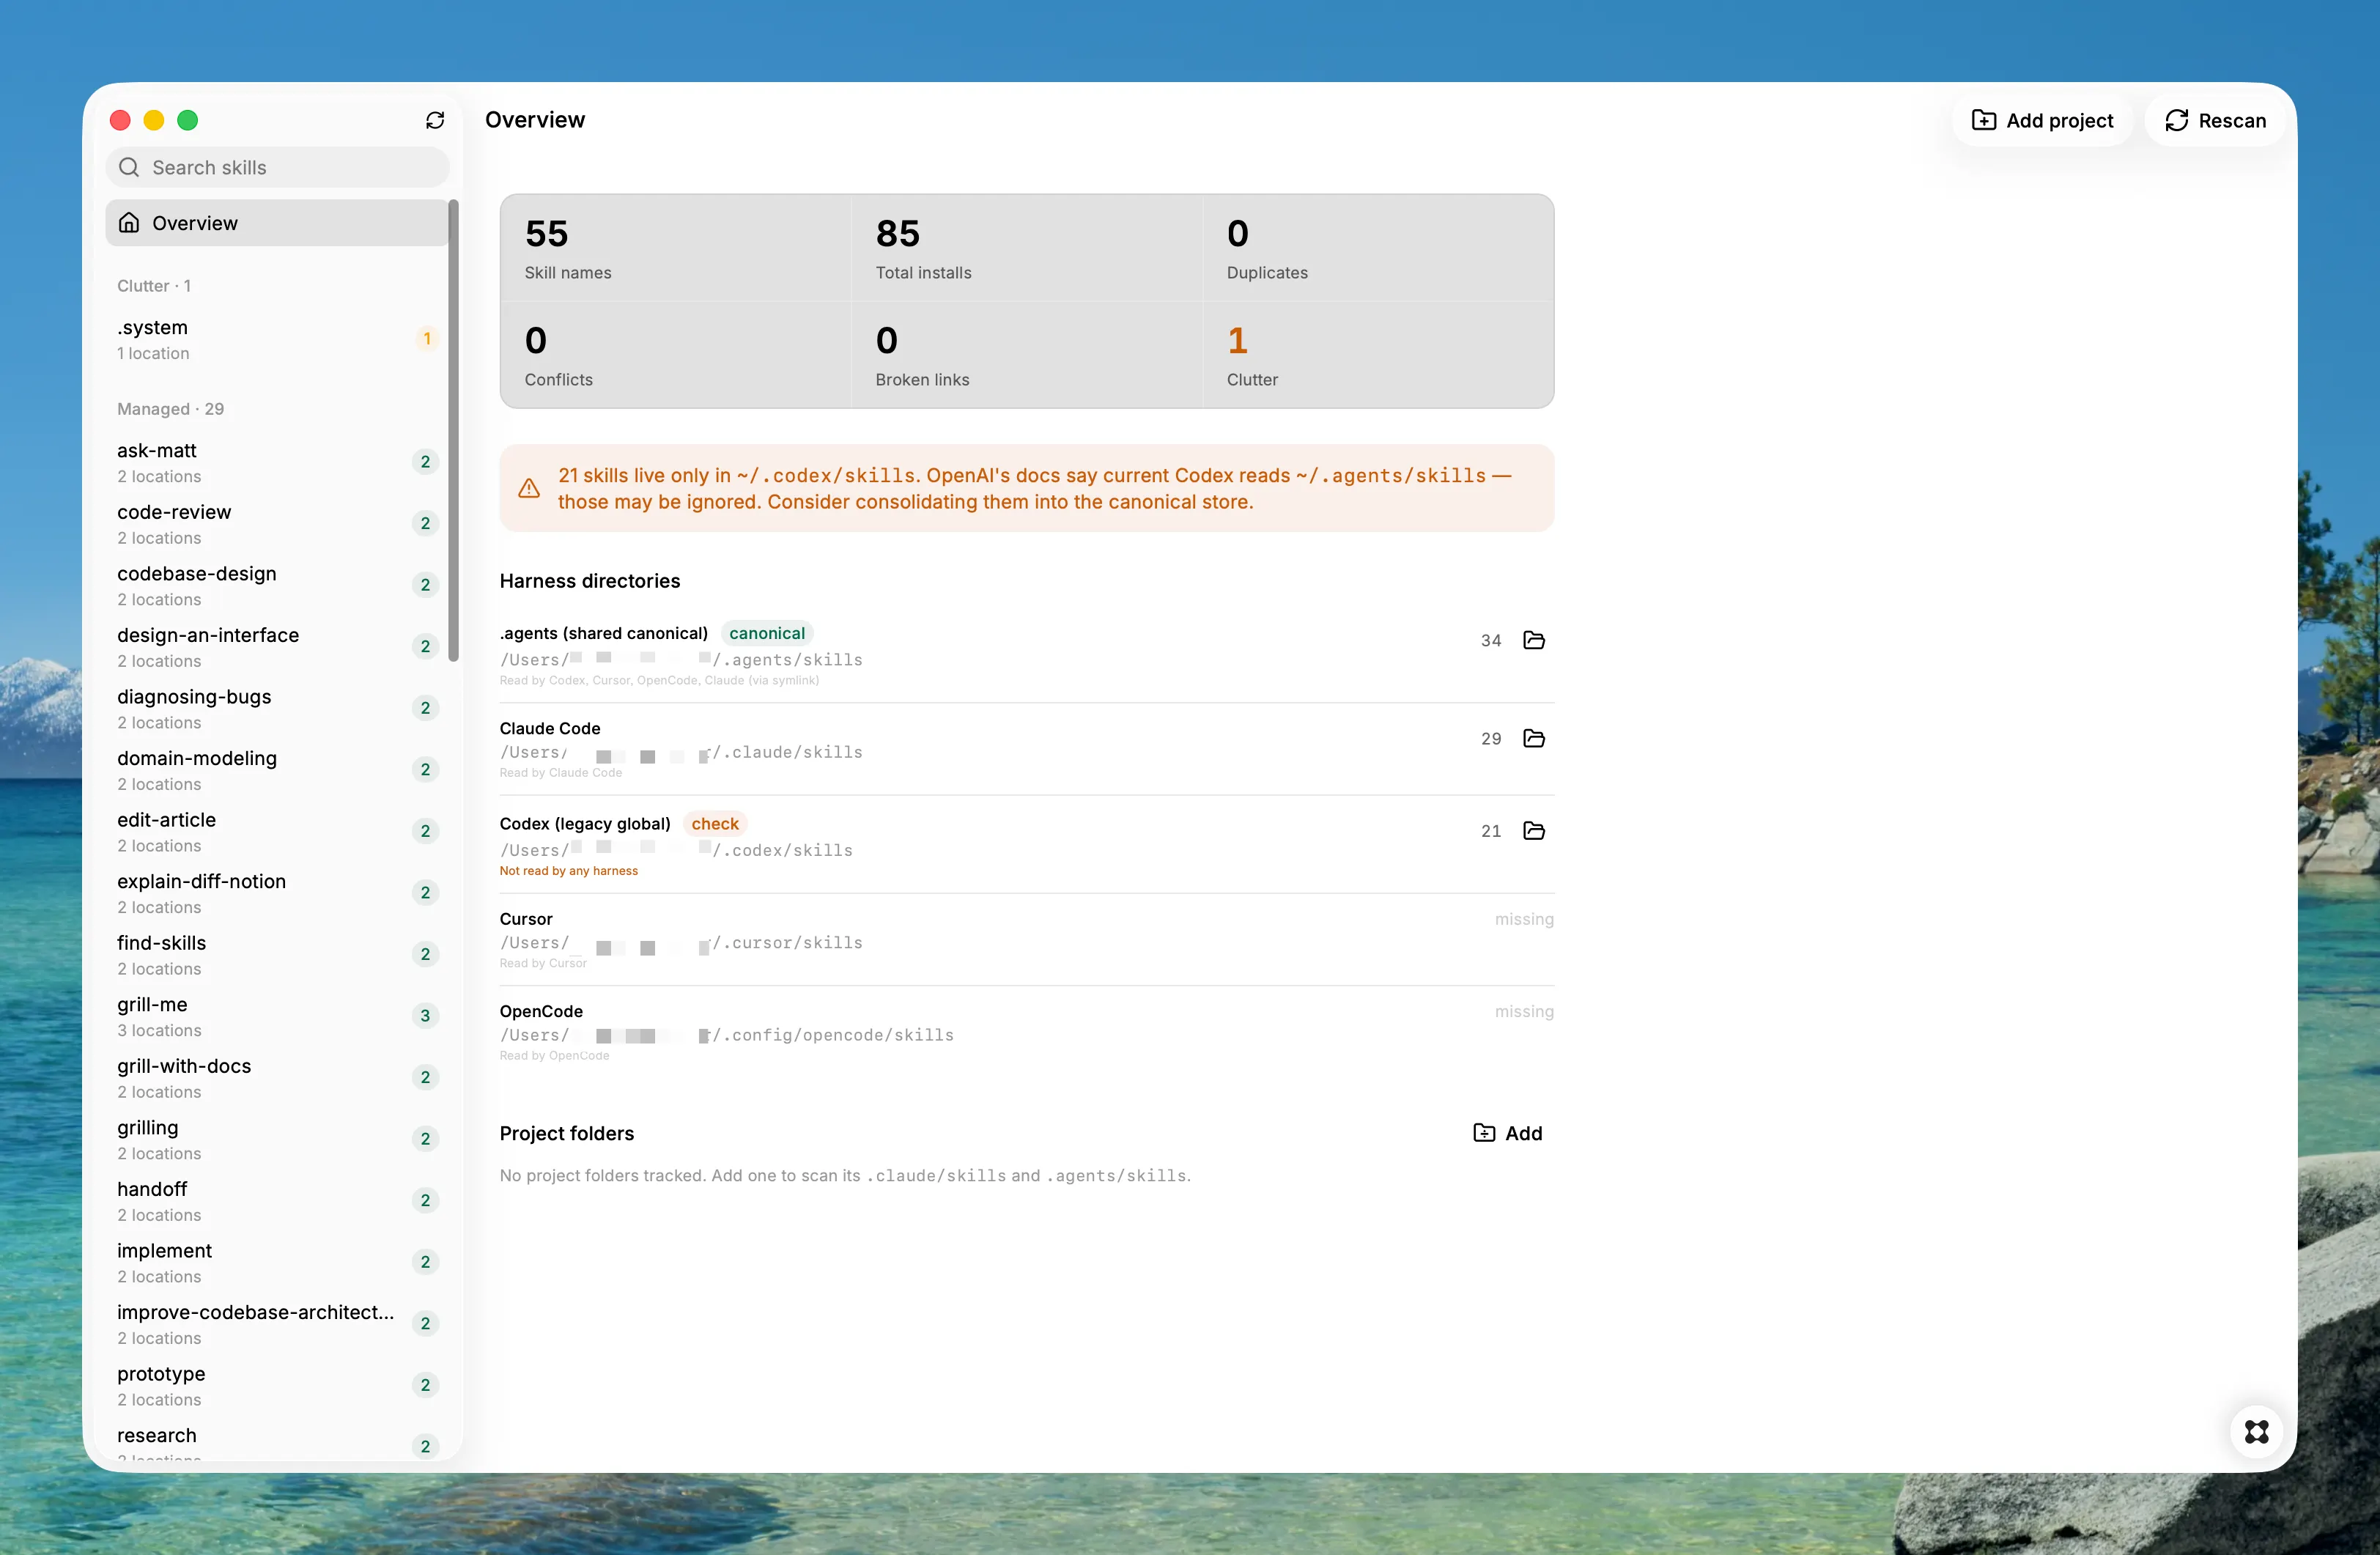Open implement skill

coord(277,1262)
